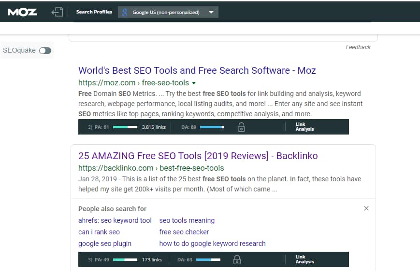Screen dimensions: 420x271
Task: Click the Google icon in search profile selector
Action: 125,12
